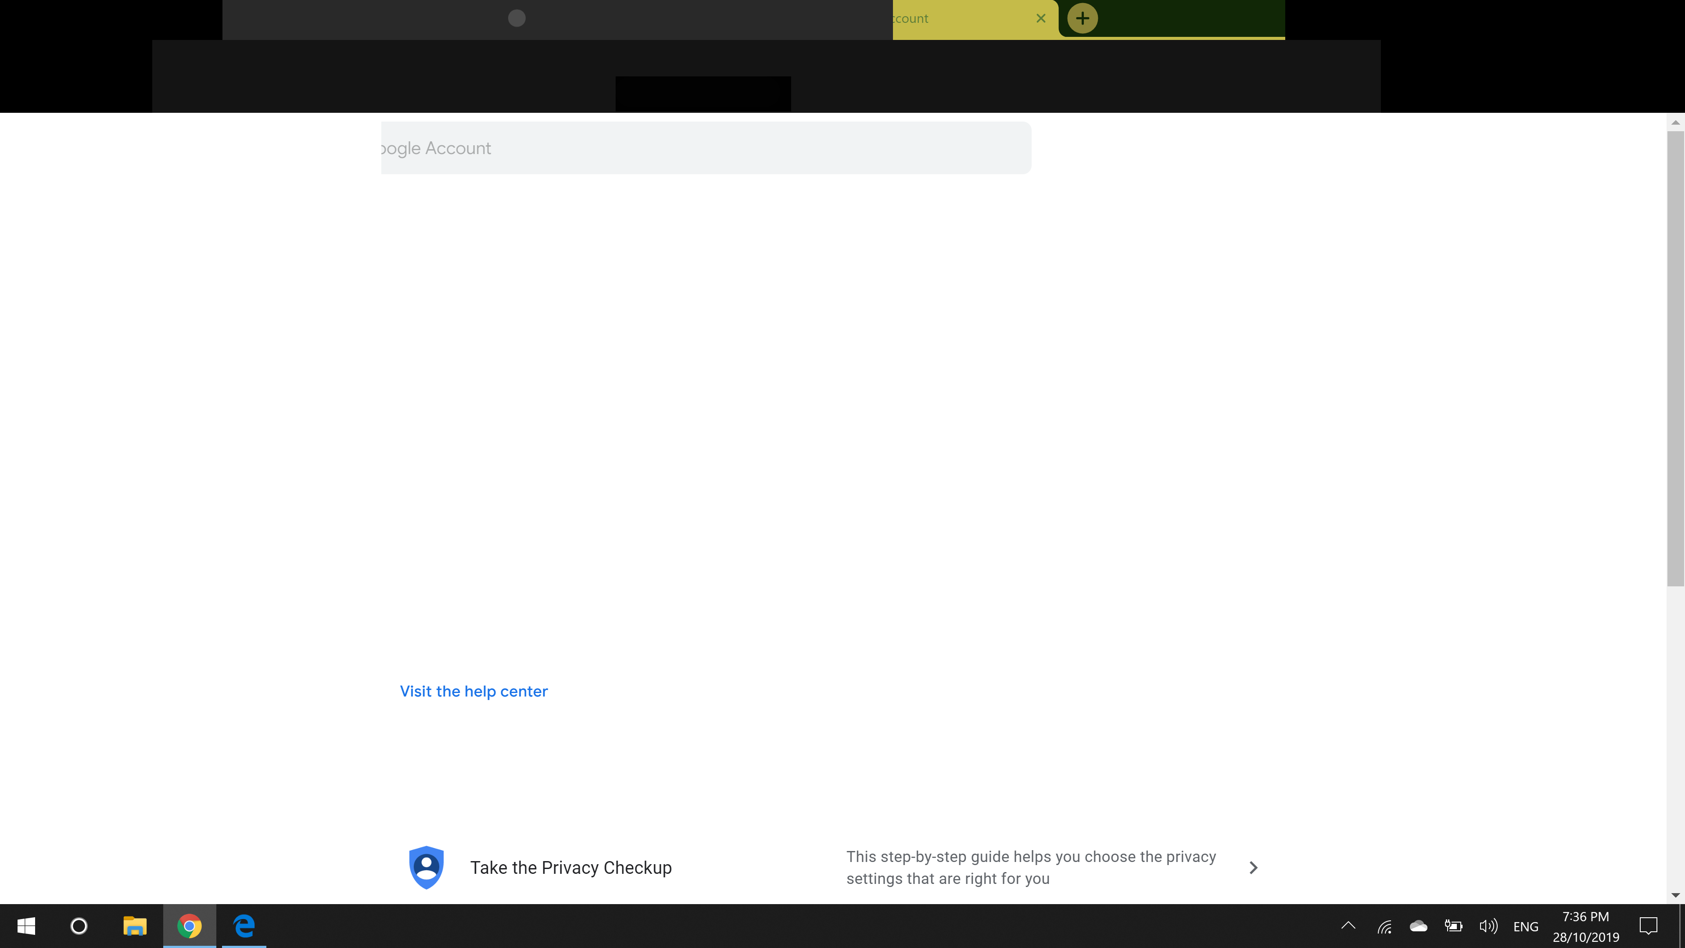Close the Account browser tab
Viewport: 1685px width, 948px height.
point(1041,18)
